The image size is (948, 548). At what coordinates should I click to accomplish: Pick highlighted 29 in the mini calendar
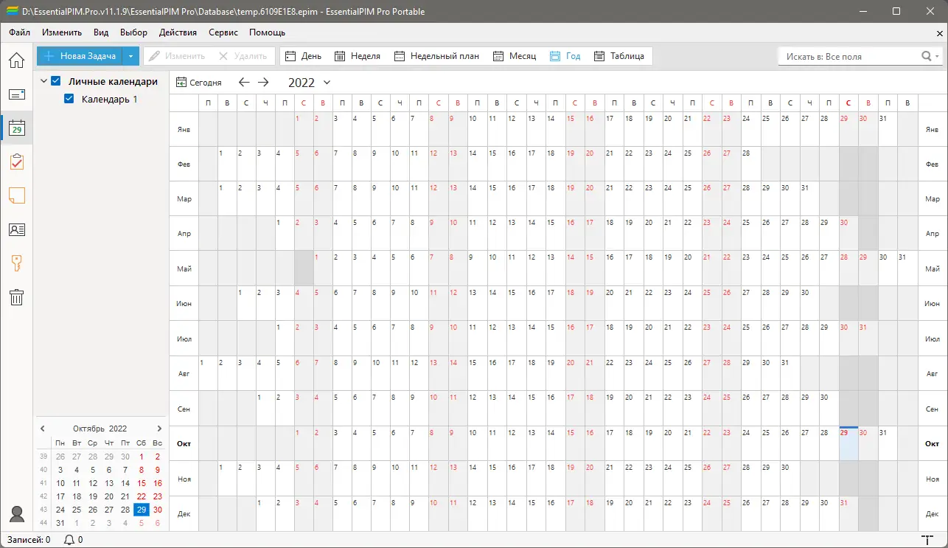pos(141,510)
